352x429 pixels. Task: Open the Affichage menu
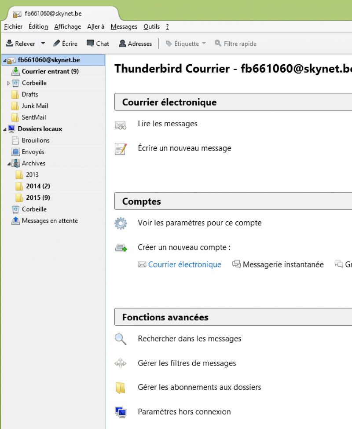point(68,26)
